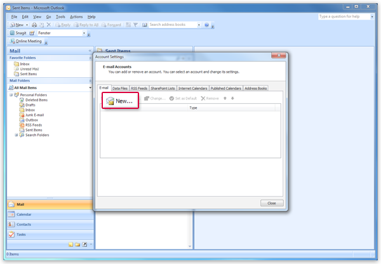The width and height of the screenshot is (381, 264).
Task: Select Sent Items under Favorite Folders
Action: (x=25, y=74)
